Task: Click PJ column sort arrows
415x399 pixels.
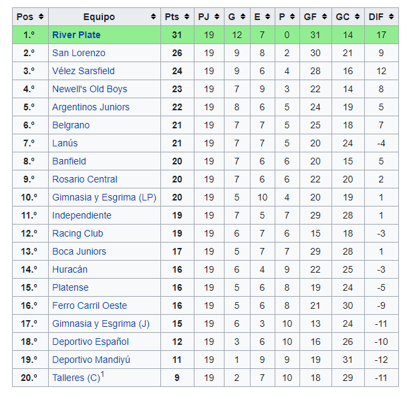Action: pos(217,17)
